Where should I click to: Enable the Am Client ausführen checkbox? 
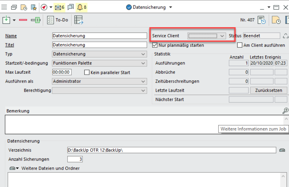tap(240, 45)
